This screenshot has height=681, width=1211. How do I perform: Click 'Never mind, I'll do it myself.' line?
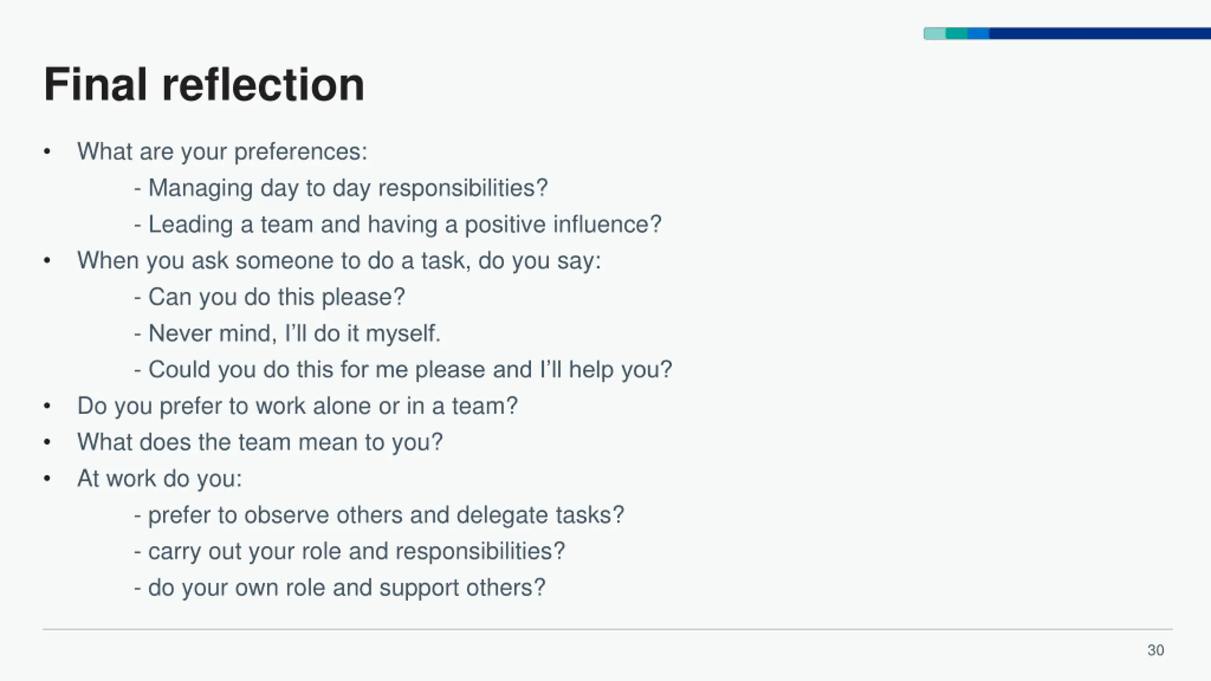pyautogui.click(x=287, y=333)
